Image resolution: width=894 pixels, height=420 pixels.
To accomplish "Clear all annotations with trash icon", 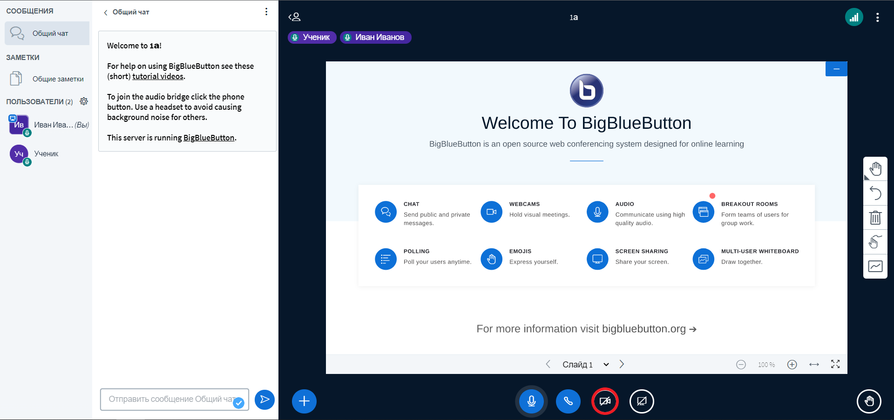I will point(875,218).
